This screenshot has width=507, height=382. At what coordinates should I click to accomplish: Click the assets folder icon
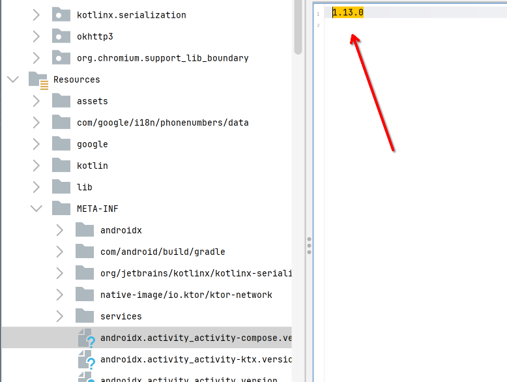pos(61,100)
